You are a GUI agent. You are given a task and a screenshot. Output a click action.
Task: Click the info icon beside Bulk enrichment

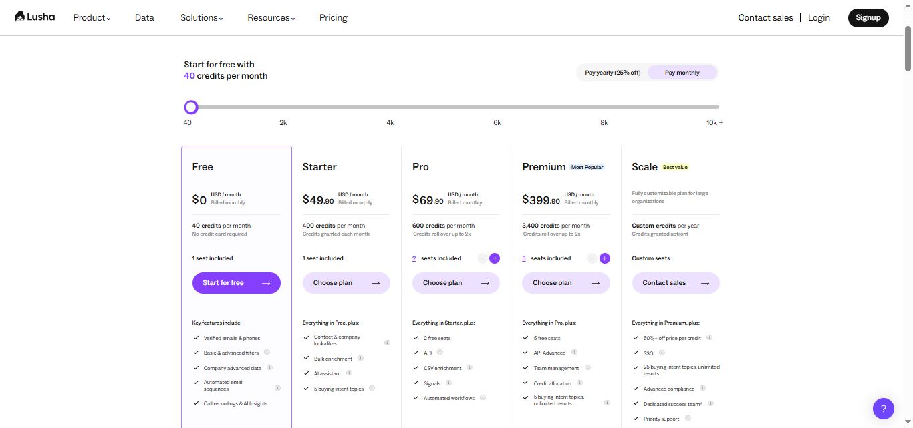(x=361, y=358)
